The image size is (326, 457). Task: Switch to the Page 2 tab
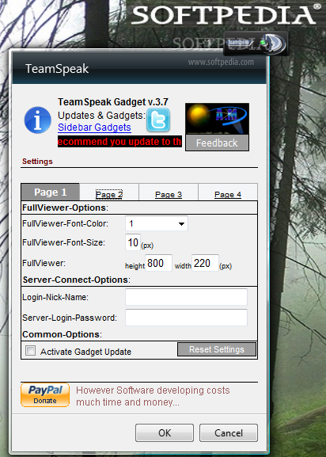click(x=109, y=194)
